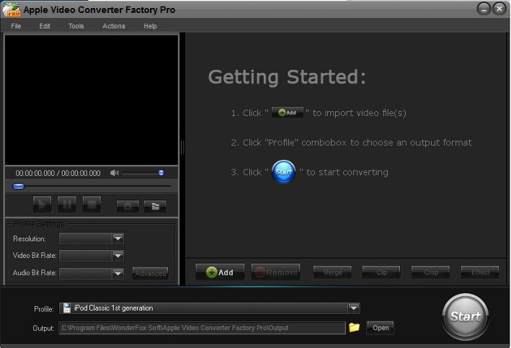Open the snapshot folder icon
The image size is (511, 348).
[x=154, y=206]
